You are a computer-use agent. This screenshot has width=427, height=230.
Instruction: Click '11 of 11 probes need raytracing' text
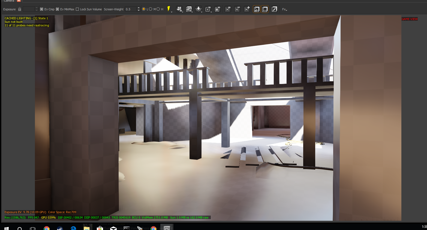click(x=27, y=25)
